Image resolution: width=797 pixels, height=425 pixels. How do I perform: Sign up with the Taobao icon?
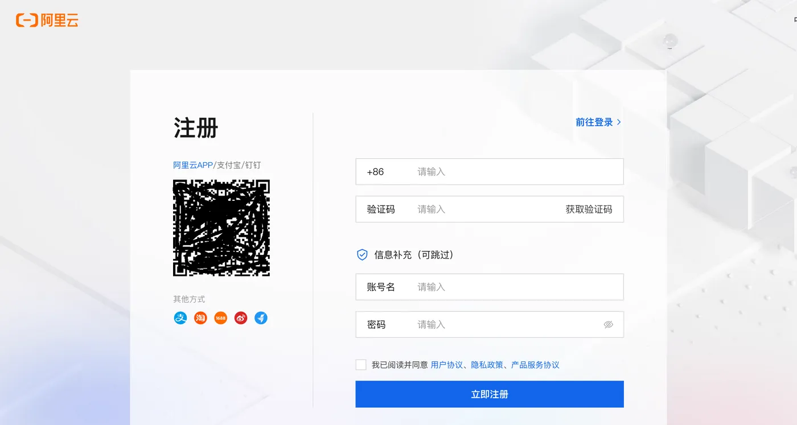(x=200, y=318)
